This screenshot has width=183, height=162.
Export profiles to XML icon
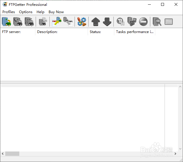tap(68, 22)
